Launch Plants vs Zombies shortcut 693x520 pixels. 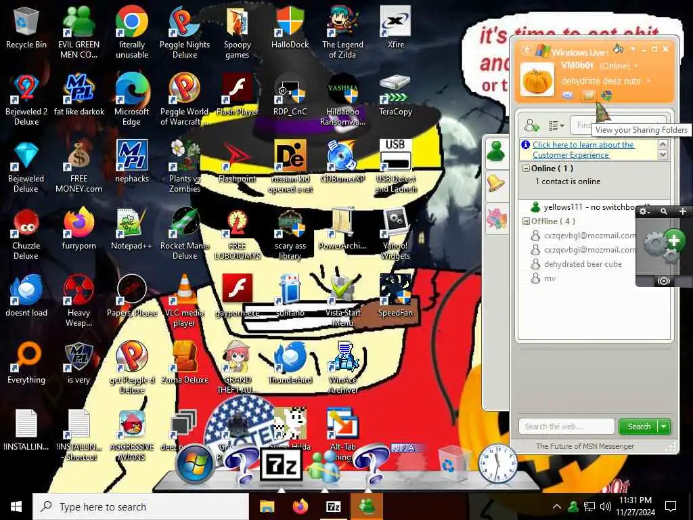tap(185, 167)
